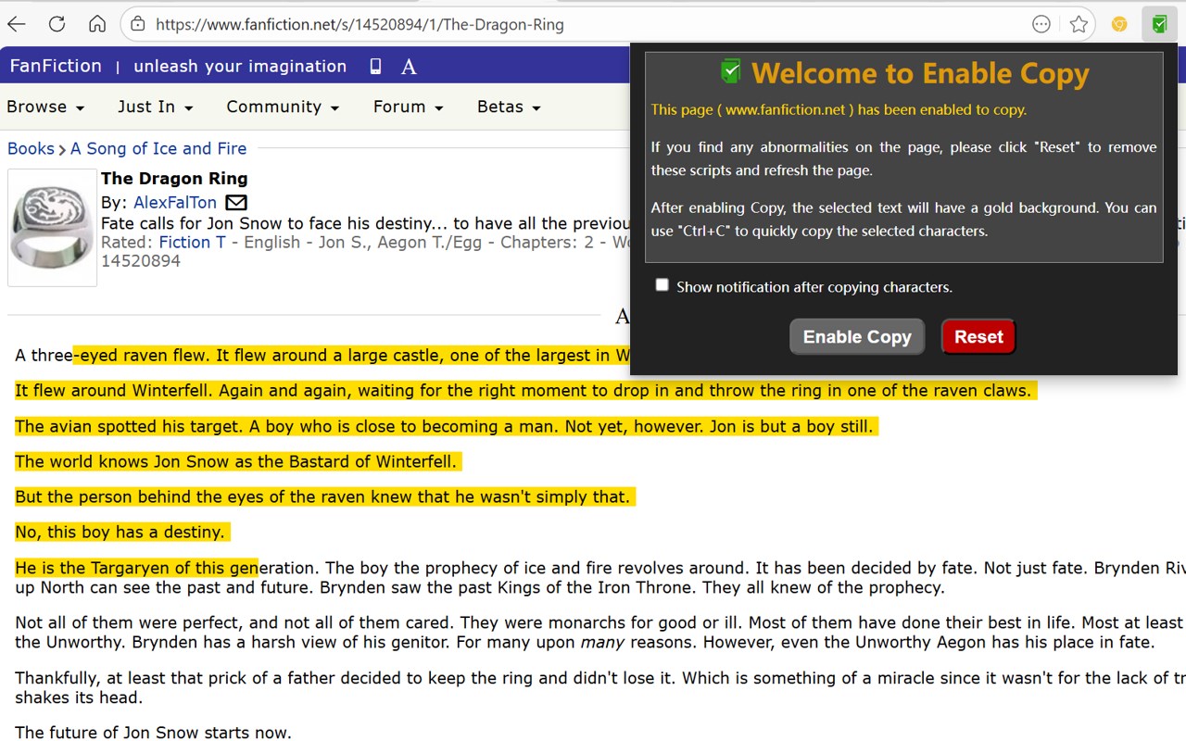1186x741 pixels.
Task: Expand the Community dropdown menu
Action: click(283, 107)
